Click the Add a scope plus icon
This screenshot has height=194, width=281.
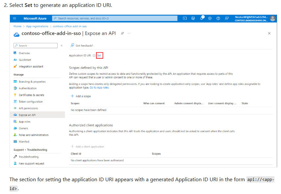(72, 96)
